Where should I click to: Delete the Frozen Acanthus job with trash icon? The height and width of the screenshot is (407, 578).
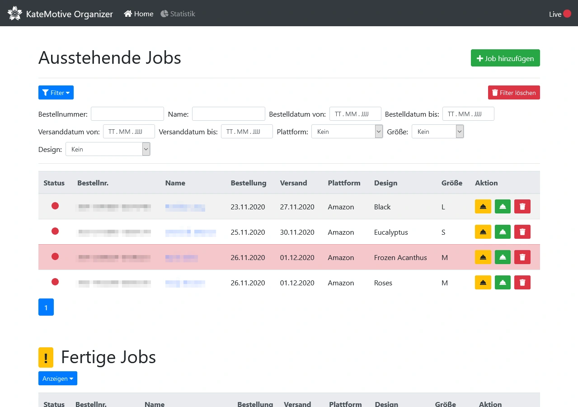pyautogui.click(x=522, y=257)
